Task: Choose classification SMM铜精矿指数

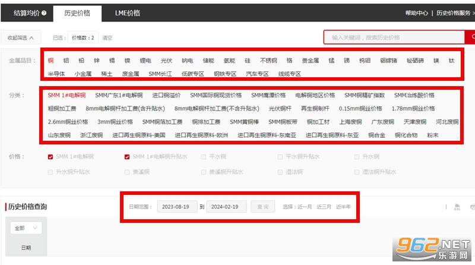Action: pyautogui.click(x=365, y=95)
